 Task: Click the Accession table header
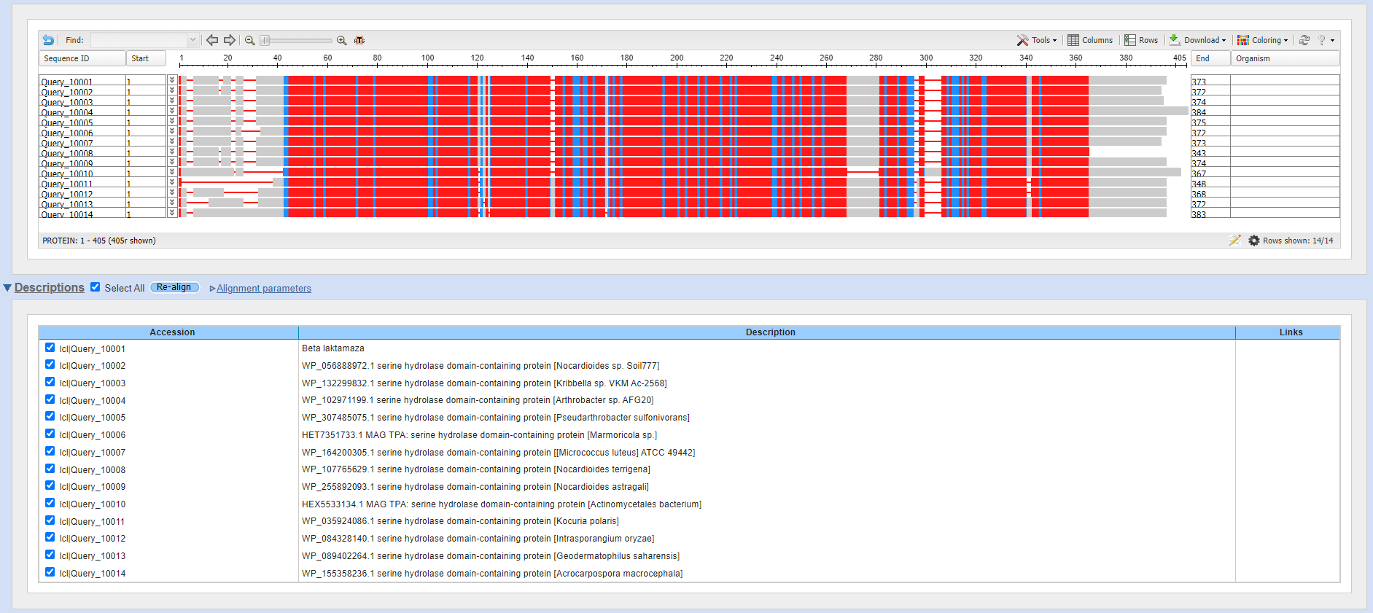point(172,332)
